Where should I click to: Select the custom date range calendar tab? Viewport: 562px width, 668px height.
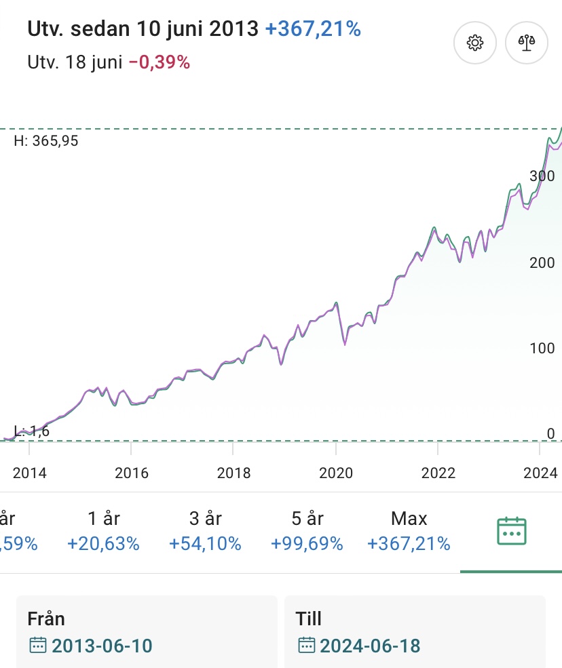tap(512, 531)
